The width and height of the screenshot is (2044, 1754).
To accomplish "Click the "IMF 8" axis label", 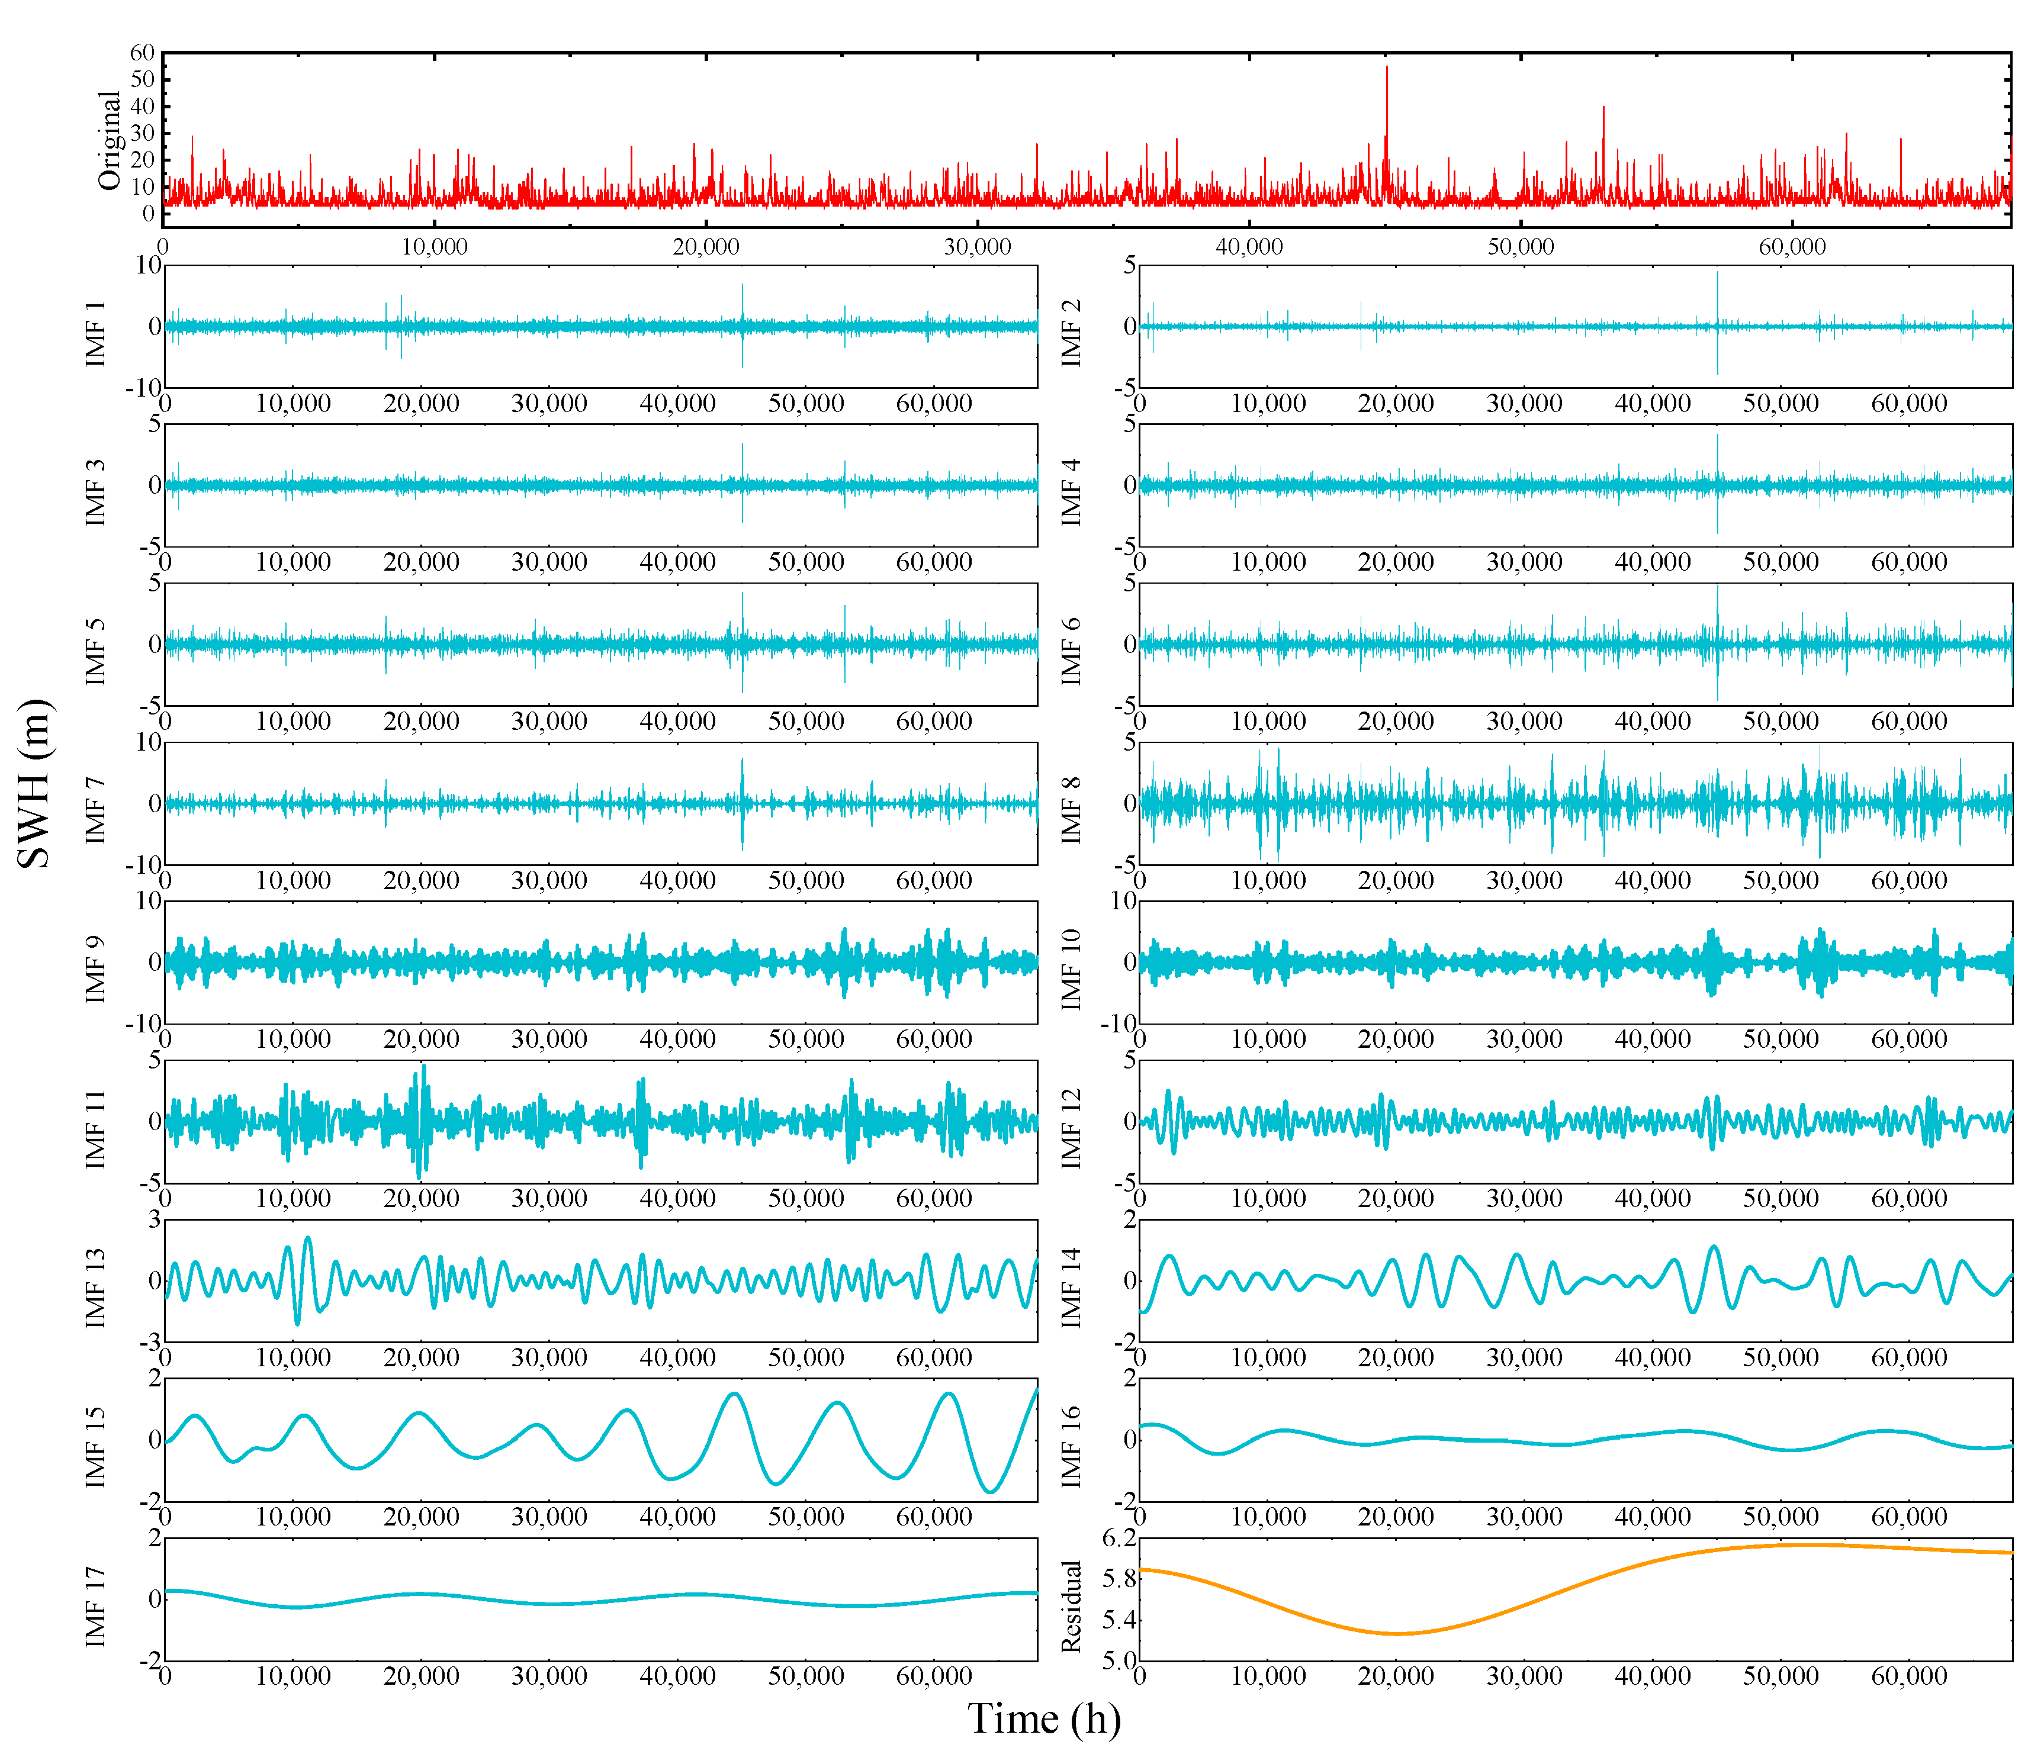I will pyautogui.click(x=1071, y=811).
